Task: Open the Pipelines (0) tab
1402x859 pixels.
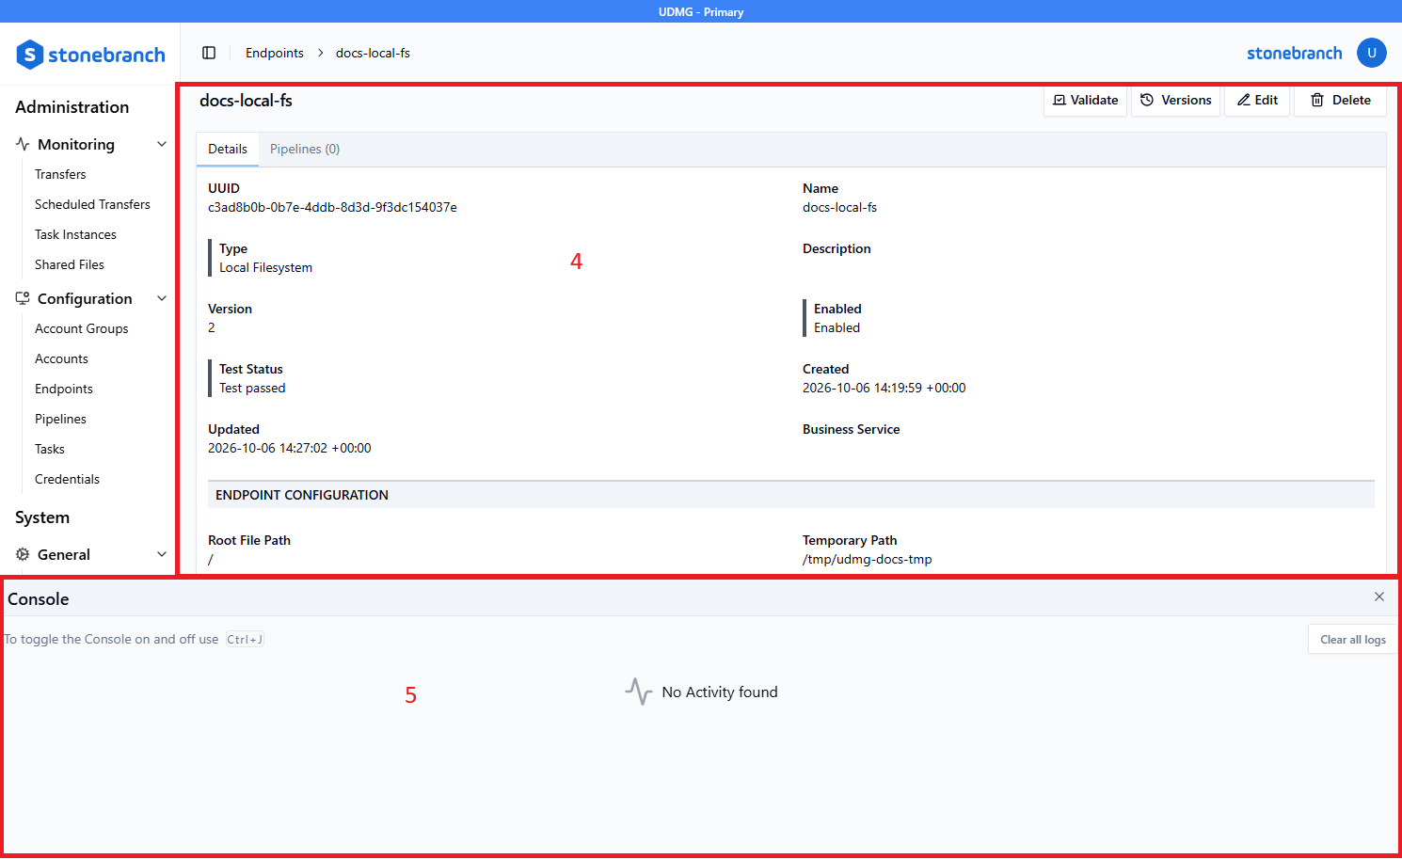Action: coord(305,149)
